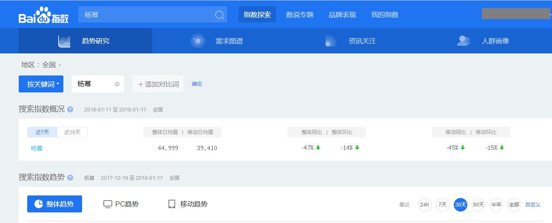Expand the 地区：全国 region selector
Image resolution: width=552 pixels, height=223 pixels.
click(41, 65)
